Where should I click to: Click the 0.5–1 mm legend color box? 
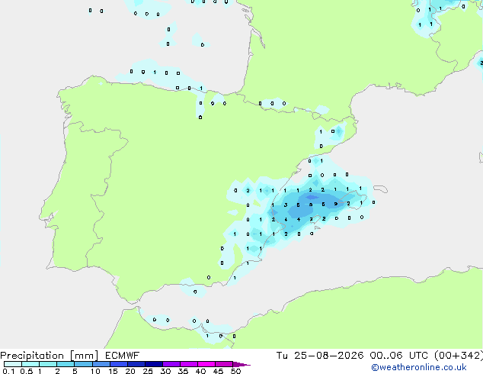30,364
